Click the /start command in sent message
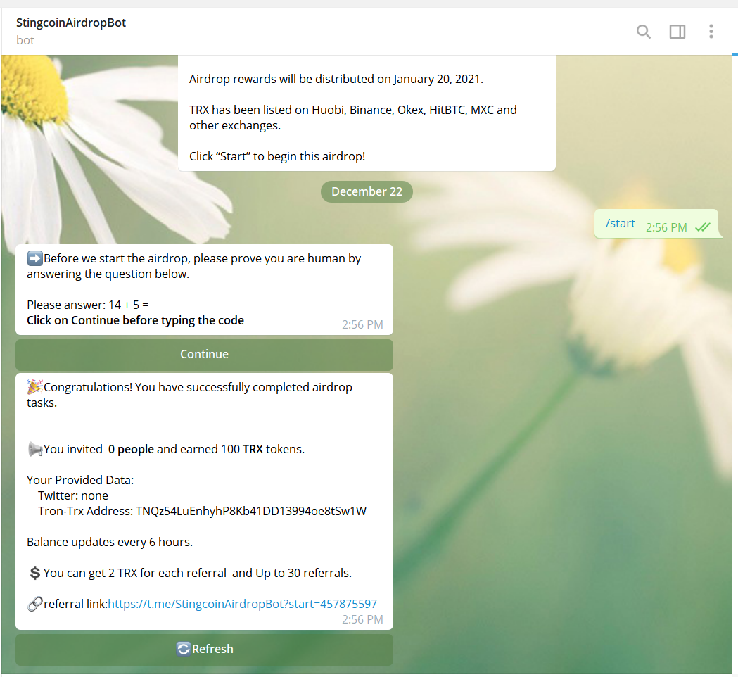738x677 pixels. point(621,224)
